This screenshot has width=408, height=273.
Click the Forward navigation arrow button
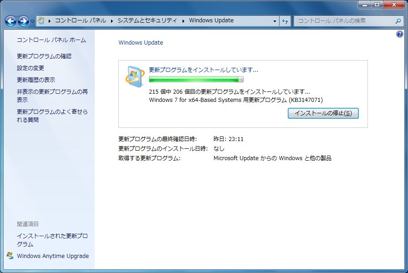(x=23, y=21)
